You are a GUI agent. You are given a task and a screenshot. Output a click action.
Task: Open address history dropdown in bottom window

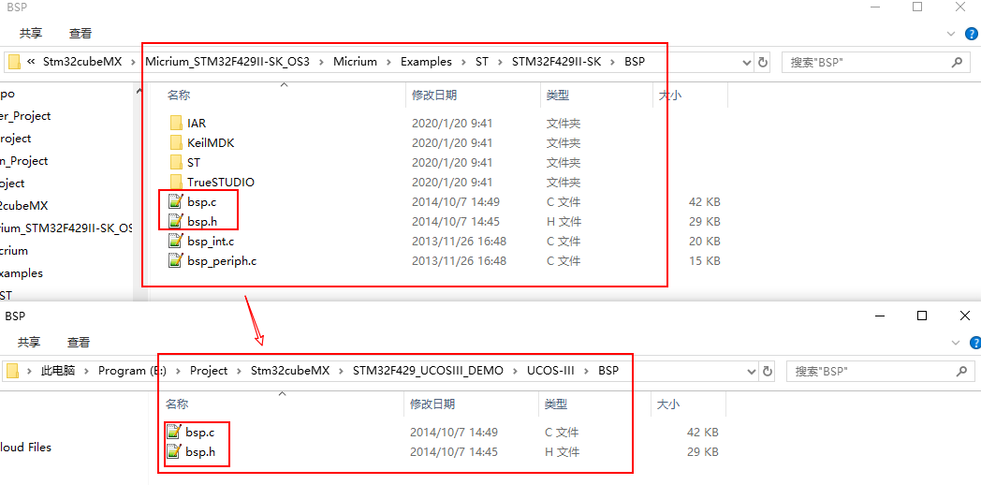tap(751, 371)
